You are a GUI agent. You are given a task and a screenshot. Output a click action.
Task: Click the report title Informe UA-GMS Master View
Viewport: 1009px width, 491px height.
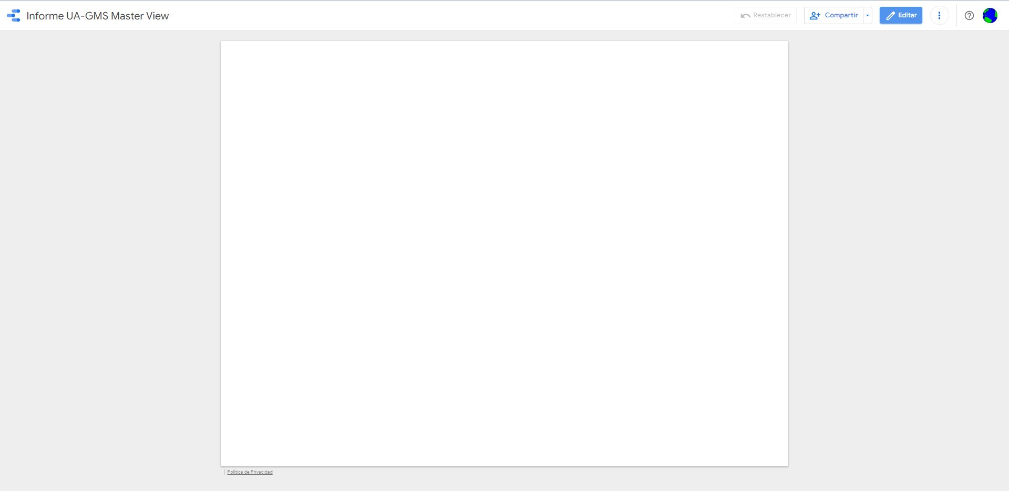click(98, 16)
